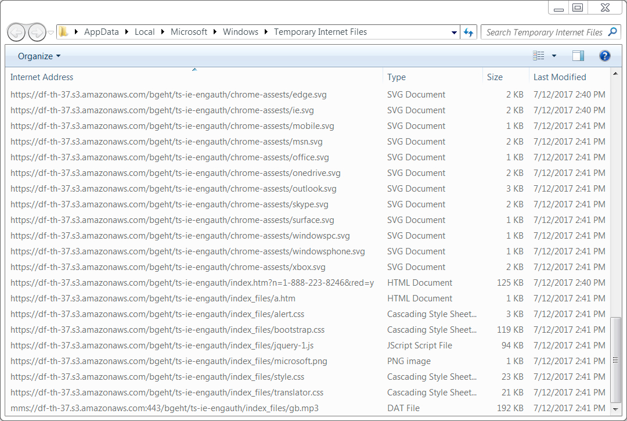The height and width of the screenshot is (421, 627).
Task: Select the mobile.svg file entry
Action: click(308, 126)
